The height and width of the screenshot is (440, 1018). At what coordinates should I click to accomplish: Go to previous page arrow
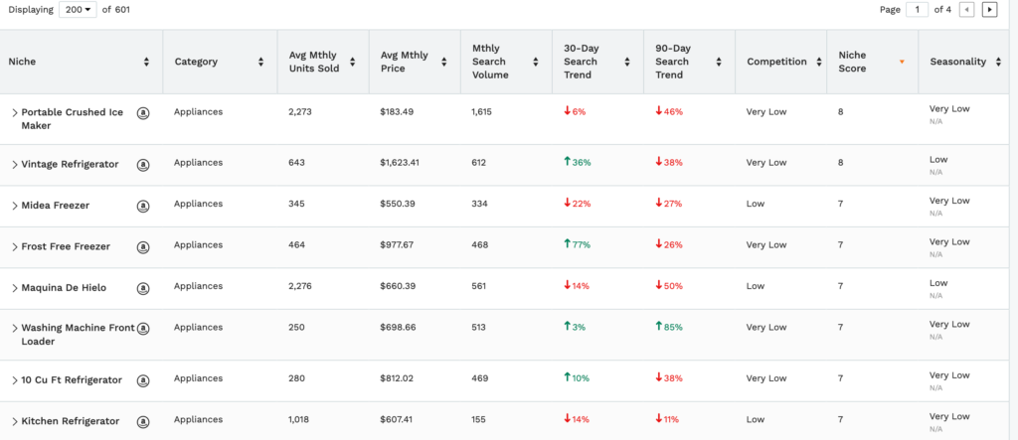[967, 10]
